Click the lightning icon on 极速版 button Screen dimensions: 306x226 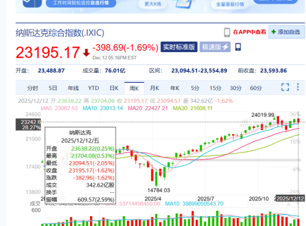click(225, 47)
